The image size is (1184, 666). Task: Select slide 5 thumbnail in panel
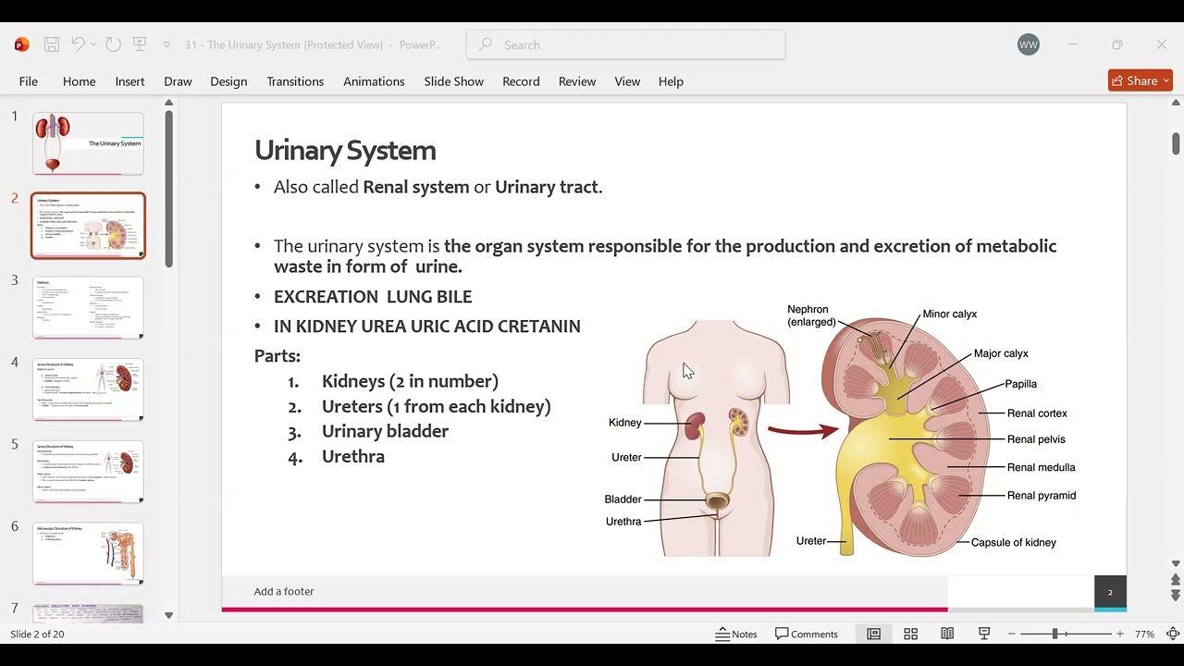pos(89,472)
